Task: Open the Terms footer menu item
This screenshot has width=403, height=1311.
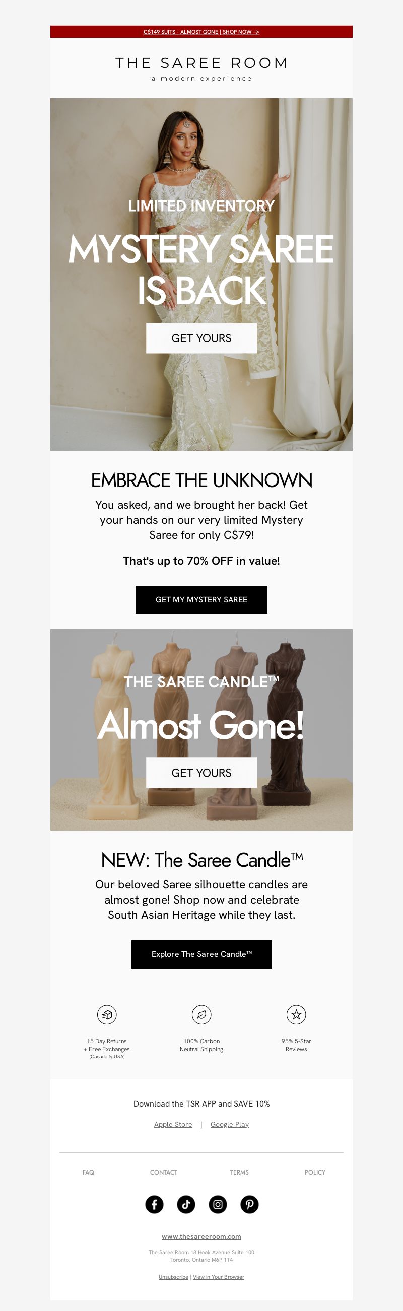Action: point(239,1172)
